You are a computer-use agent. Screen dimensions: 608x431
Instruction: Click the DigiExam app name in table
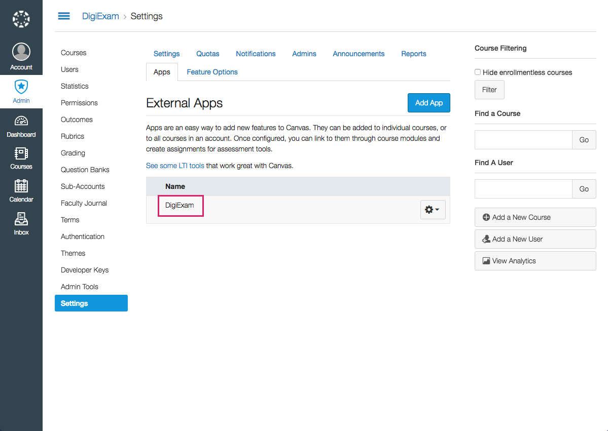180,205
